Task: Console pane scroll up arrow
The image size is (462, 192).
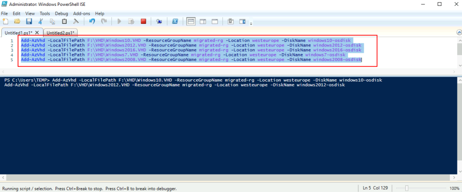Action: point(459,79)
